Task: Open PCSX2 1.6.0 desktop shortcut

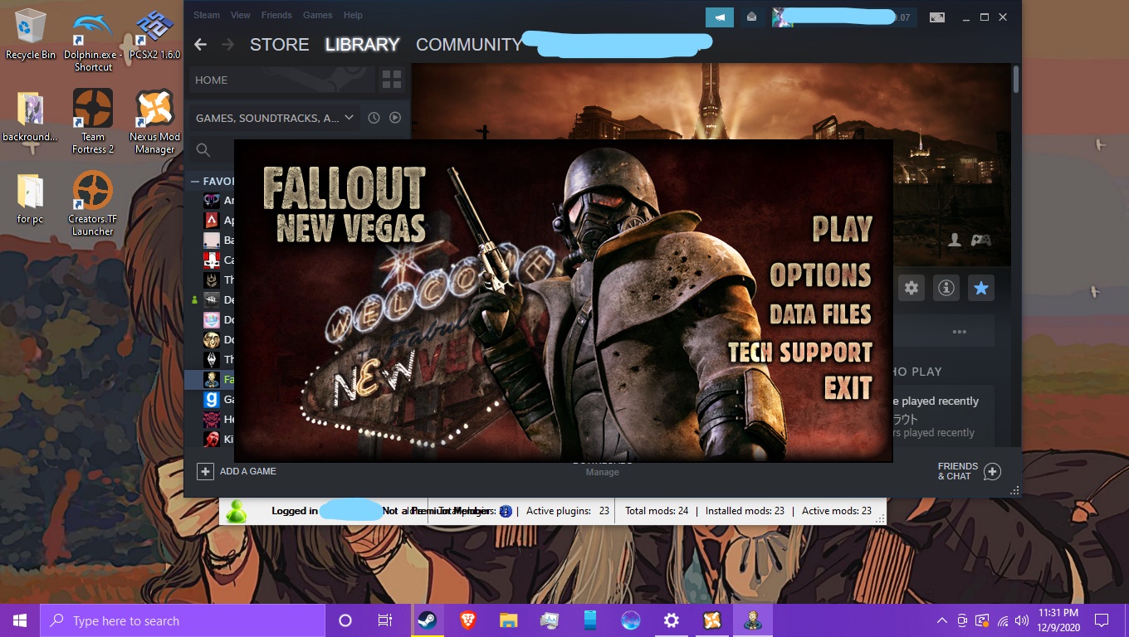Action: 155,35
